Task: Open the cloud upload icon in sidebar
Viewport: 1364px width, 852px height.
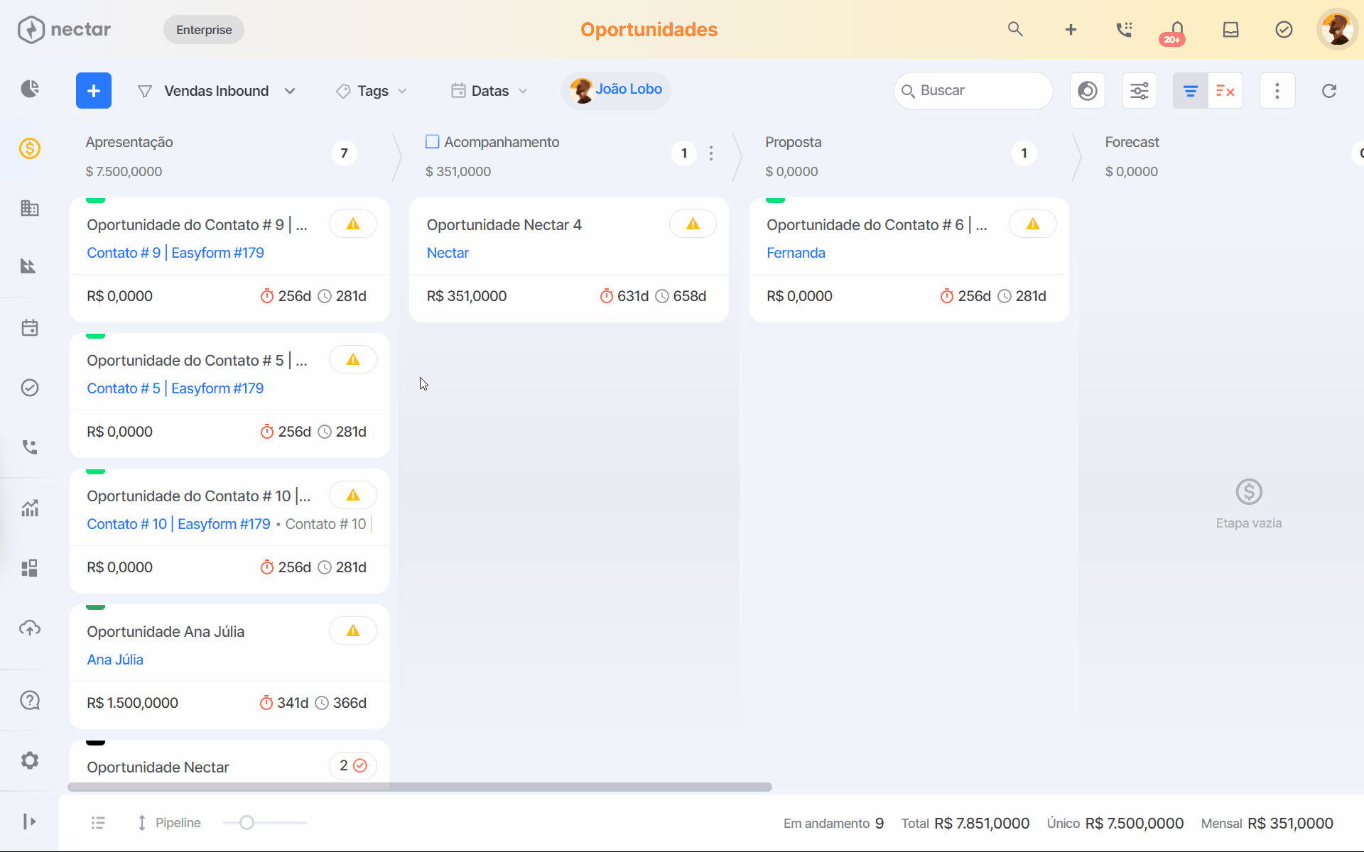Action: [30, 628]
